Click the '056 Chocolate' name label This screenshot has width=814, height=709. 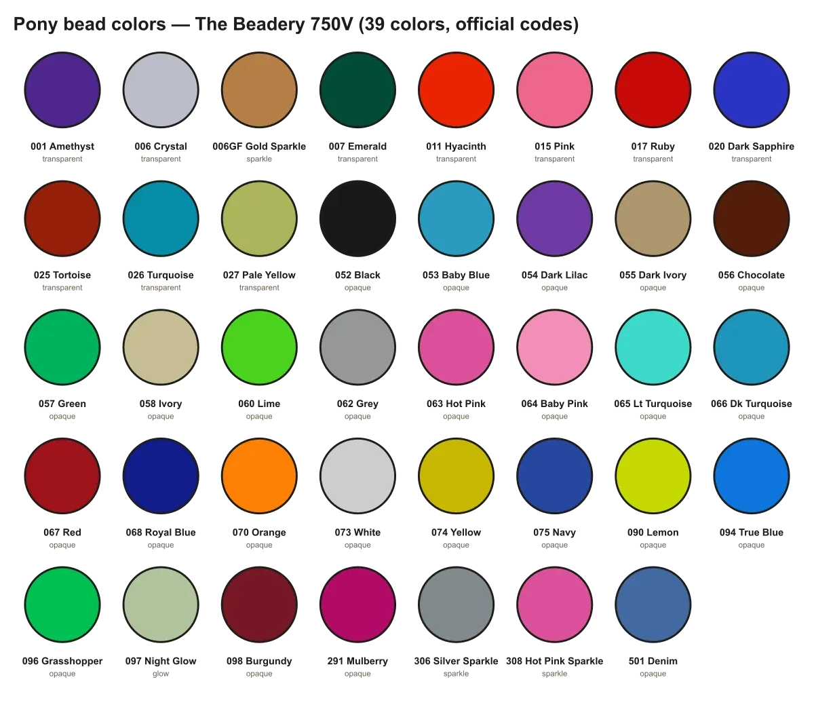click(x=752, y=275)
